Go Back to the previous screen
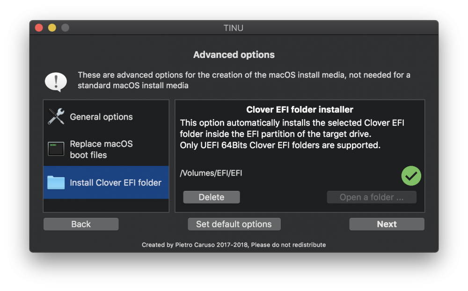The height and width of the screenshot is (291, 468). click(x=81, y=224)
